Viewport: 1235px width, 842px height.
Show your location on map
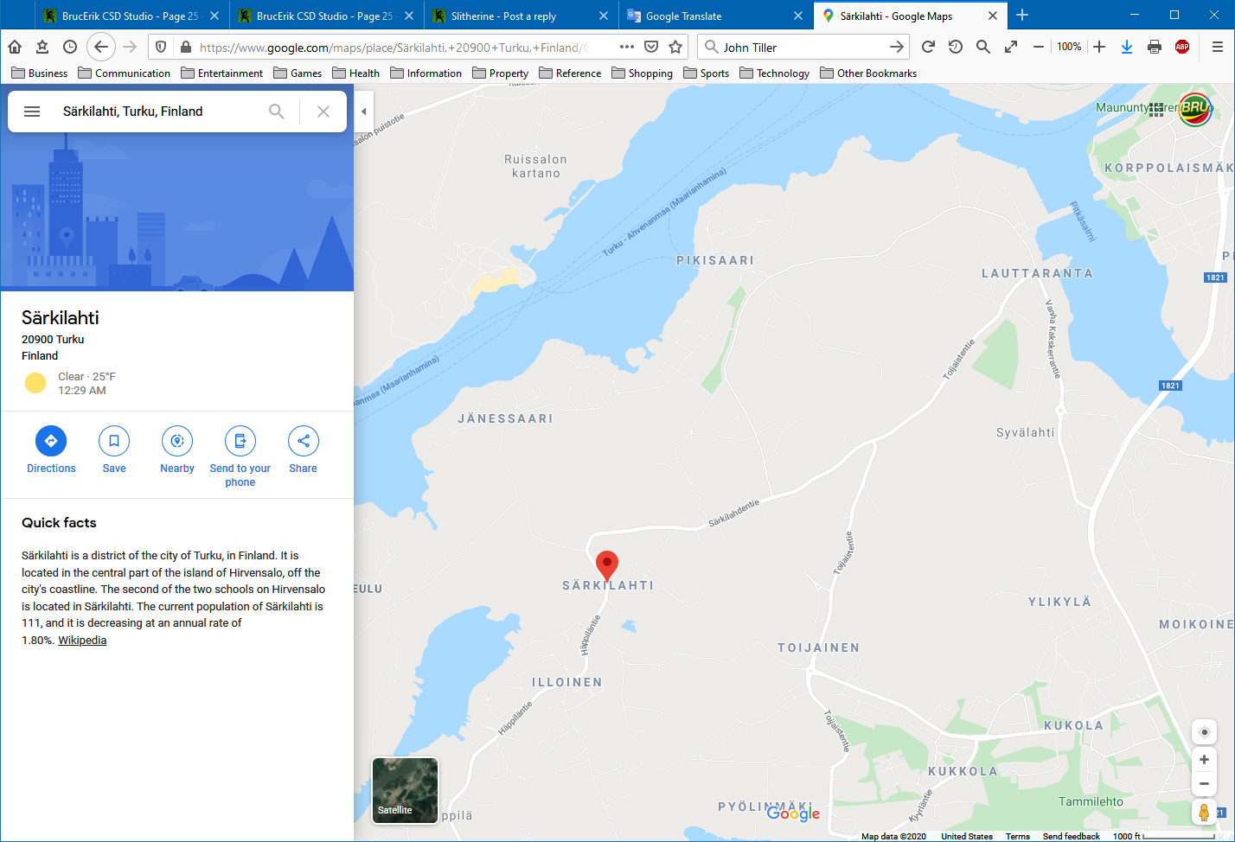(x=1204, y=732)
